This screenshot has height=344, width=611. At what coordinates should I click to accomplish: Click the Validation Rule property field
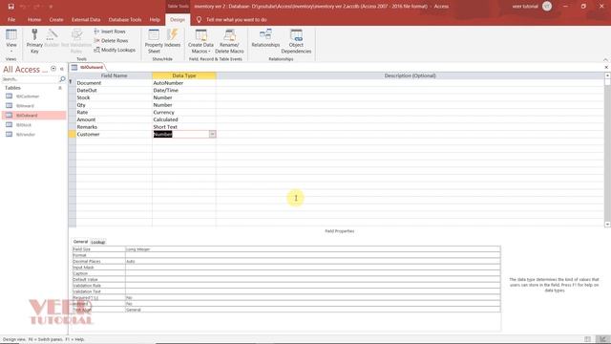313,286
